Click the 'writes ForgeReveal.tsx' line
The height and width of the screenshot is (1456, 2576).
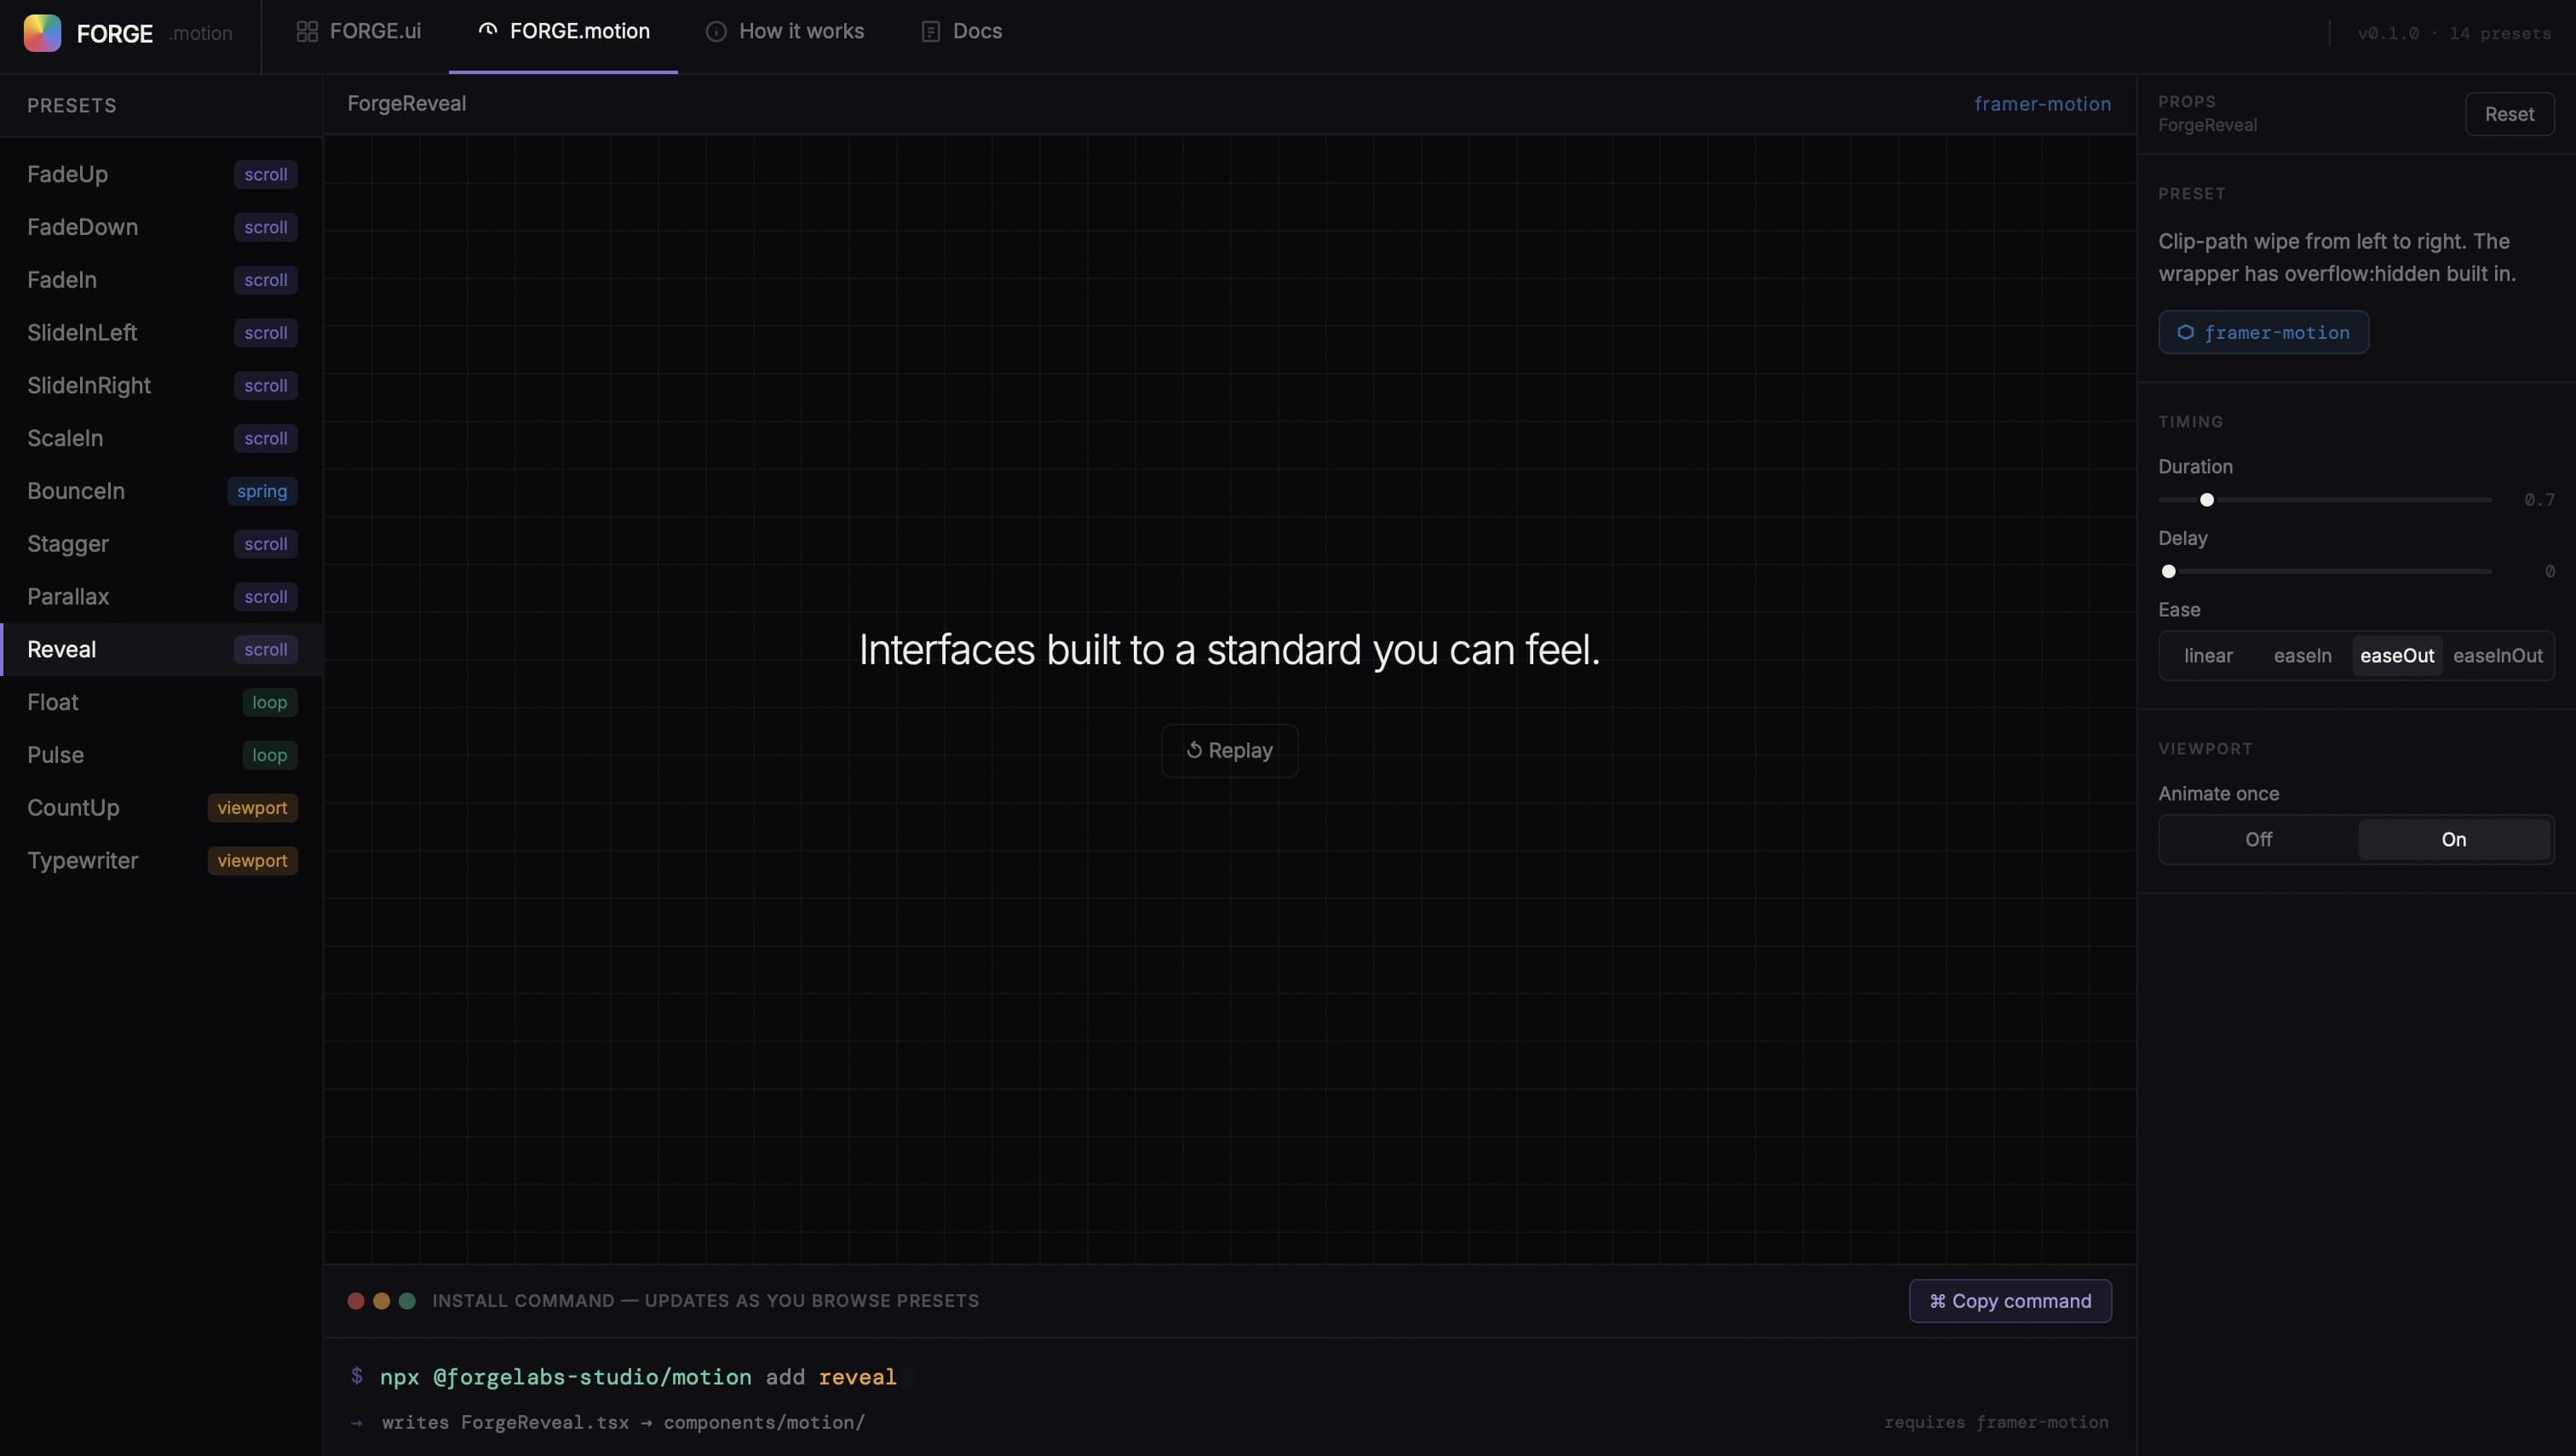(622, 1422)
